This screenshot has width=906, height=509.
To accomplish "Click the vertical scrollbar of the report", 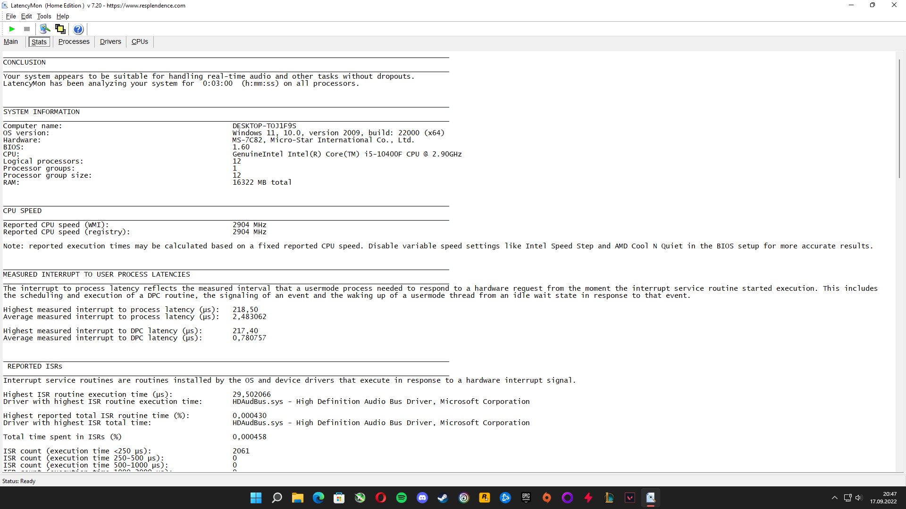I will tap(899, 119).
